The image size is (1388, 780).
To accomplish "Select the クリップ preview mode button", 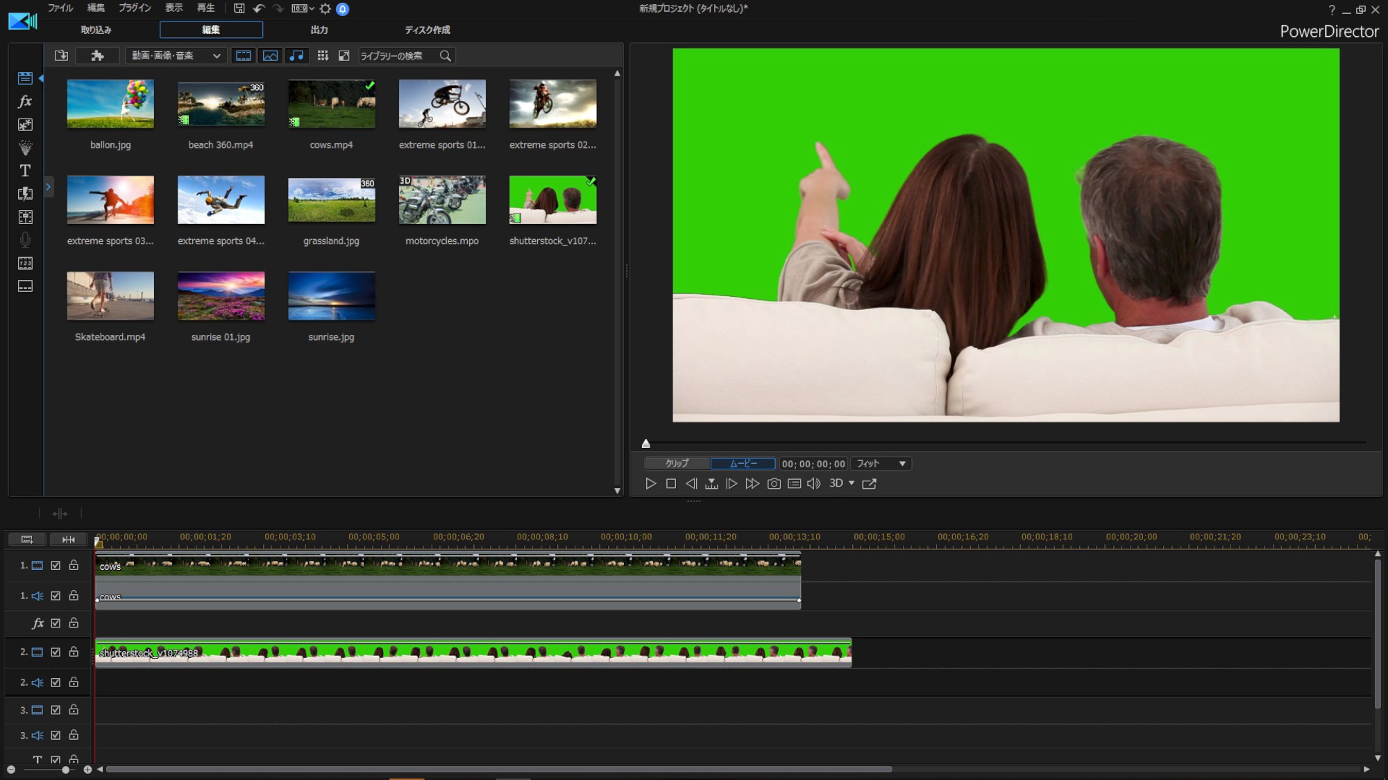I will pyautogui.click(x=677, y=463).
